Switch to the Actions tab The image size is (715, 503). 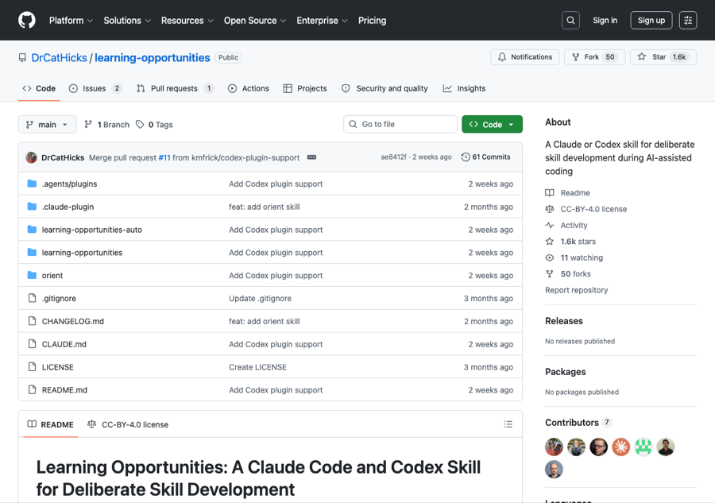(249, 88)
